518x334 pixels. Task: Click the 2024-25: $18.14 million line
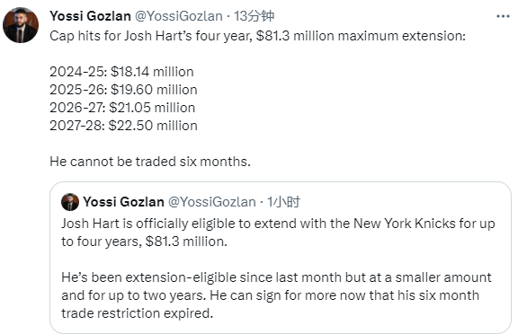coord(121,72)
